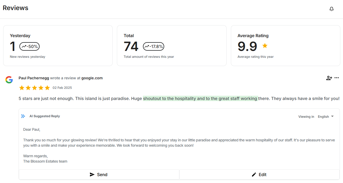Viewport: 343px width, 183px height.
Task: Follow the google.com source link
Action: 92,78
